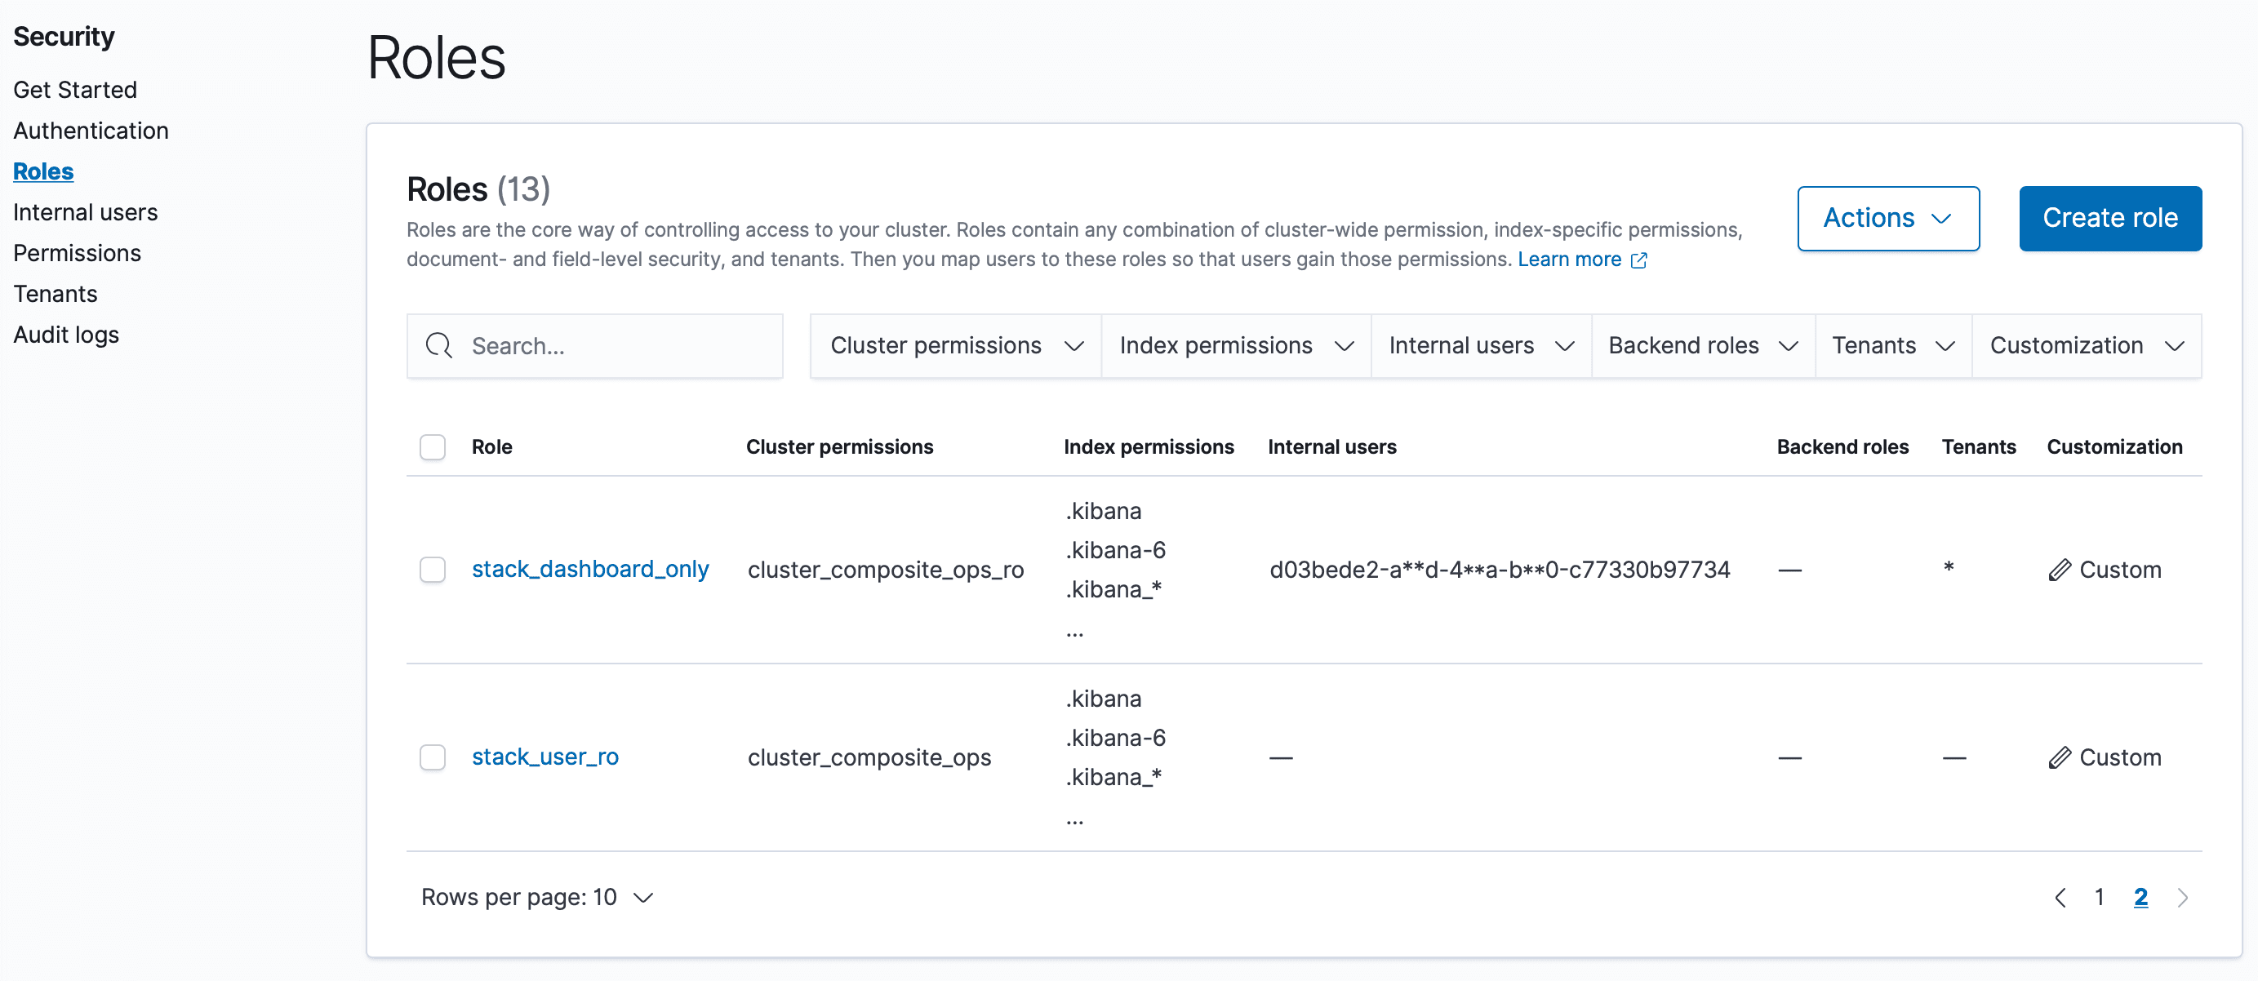Viewport: 2258px width, 981px height.
Task: Go to previous page arrow
Action: coord(2060,898)
